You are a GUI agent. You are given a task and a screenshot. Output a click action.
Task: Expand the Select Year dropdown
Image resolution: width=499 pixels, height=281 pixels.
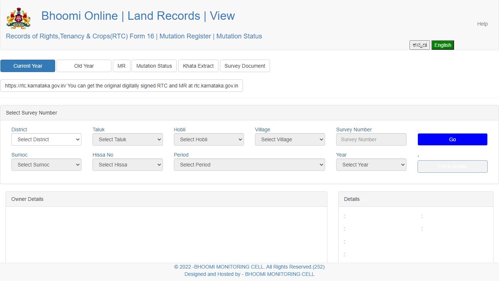(x=371, y=165)
